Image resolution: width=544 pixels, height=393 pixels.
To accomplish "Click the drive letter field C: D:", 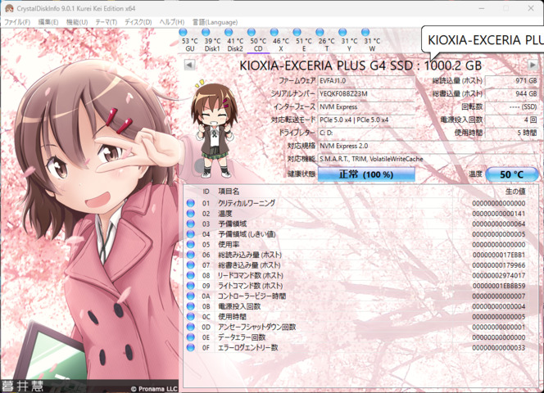I will [x=366, y=133].
